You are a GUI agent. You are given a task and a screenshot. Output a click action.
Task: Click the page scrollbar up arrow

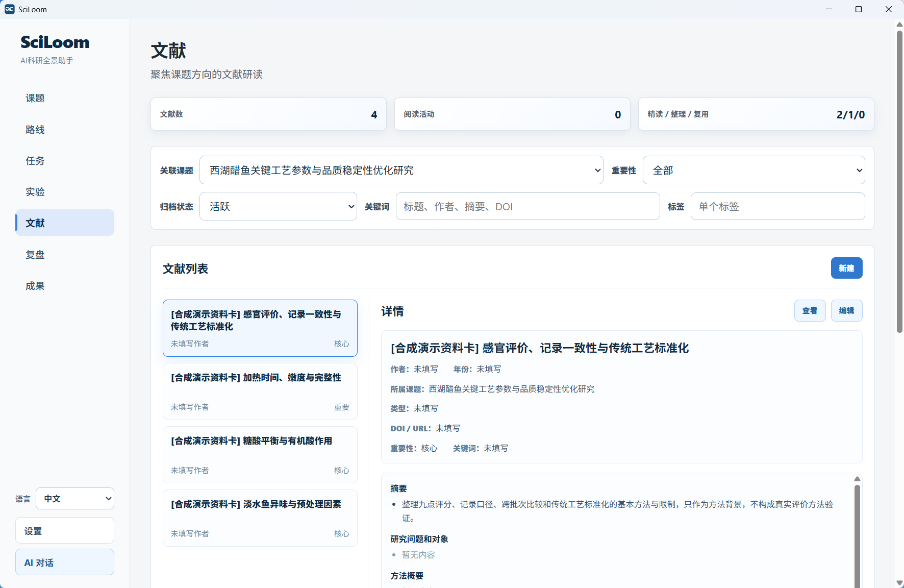click(x=900, y=24)
